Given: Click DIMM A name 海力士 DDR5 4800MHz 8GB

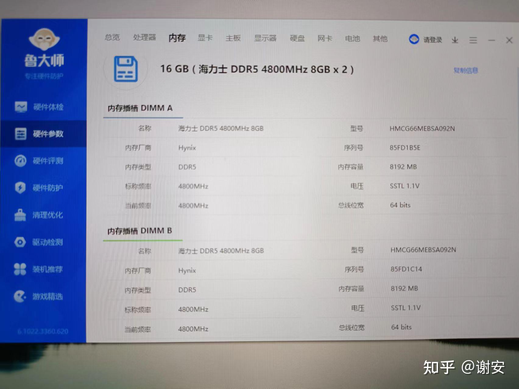Looking at the screenshot, I should [x=221, y=128].
